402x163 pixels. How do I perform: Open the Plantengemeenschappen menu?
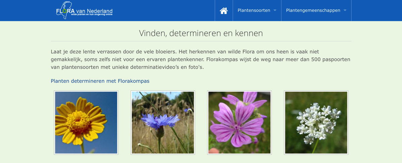coord(313,10)
